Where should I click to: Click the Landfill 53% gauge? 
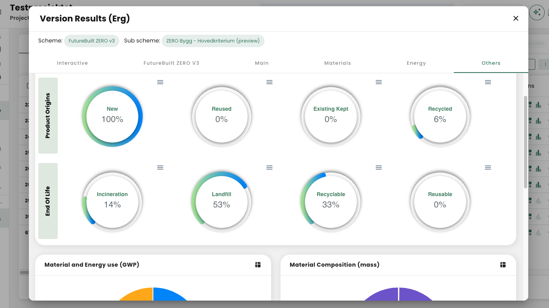coord(222,202)
